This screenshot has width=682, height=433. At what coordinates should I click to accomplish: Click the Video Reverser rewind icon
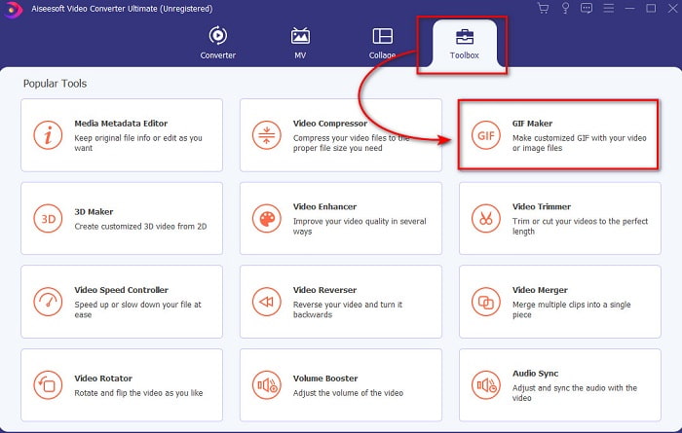[267, 302]
